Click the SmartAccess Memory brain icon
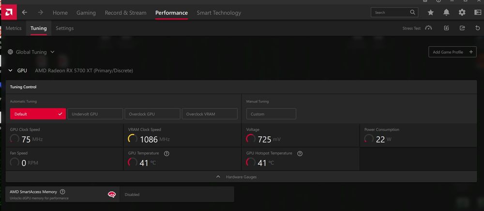 (112, 195)
